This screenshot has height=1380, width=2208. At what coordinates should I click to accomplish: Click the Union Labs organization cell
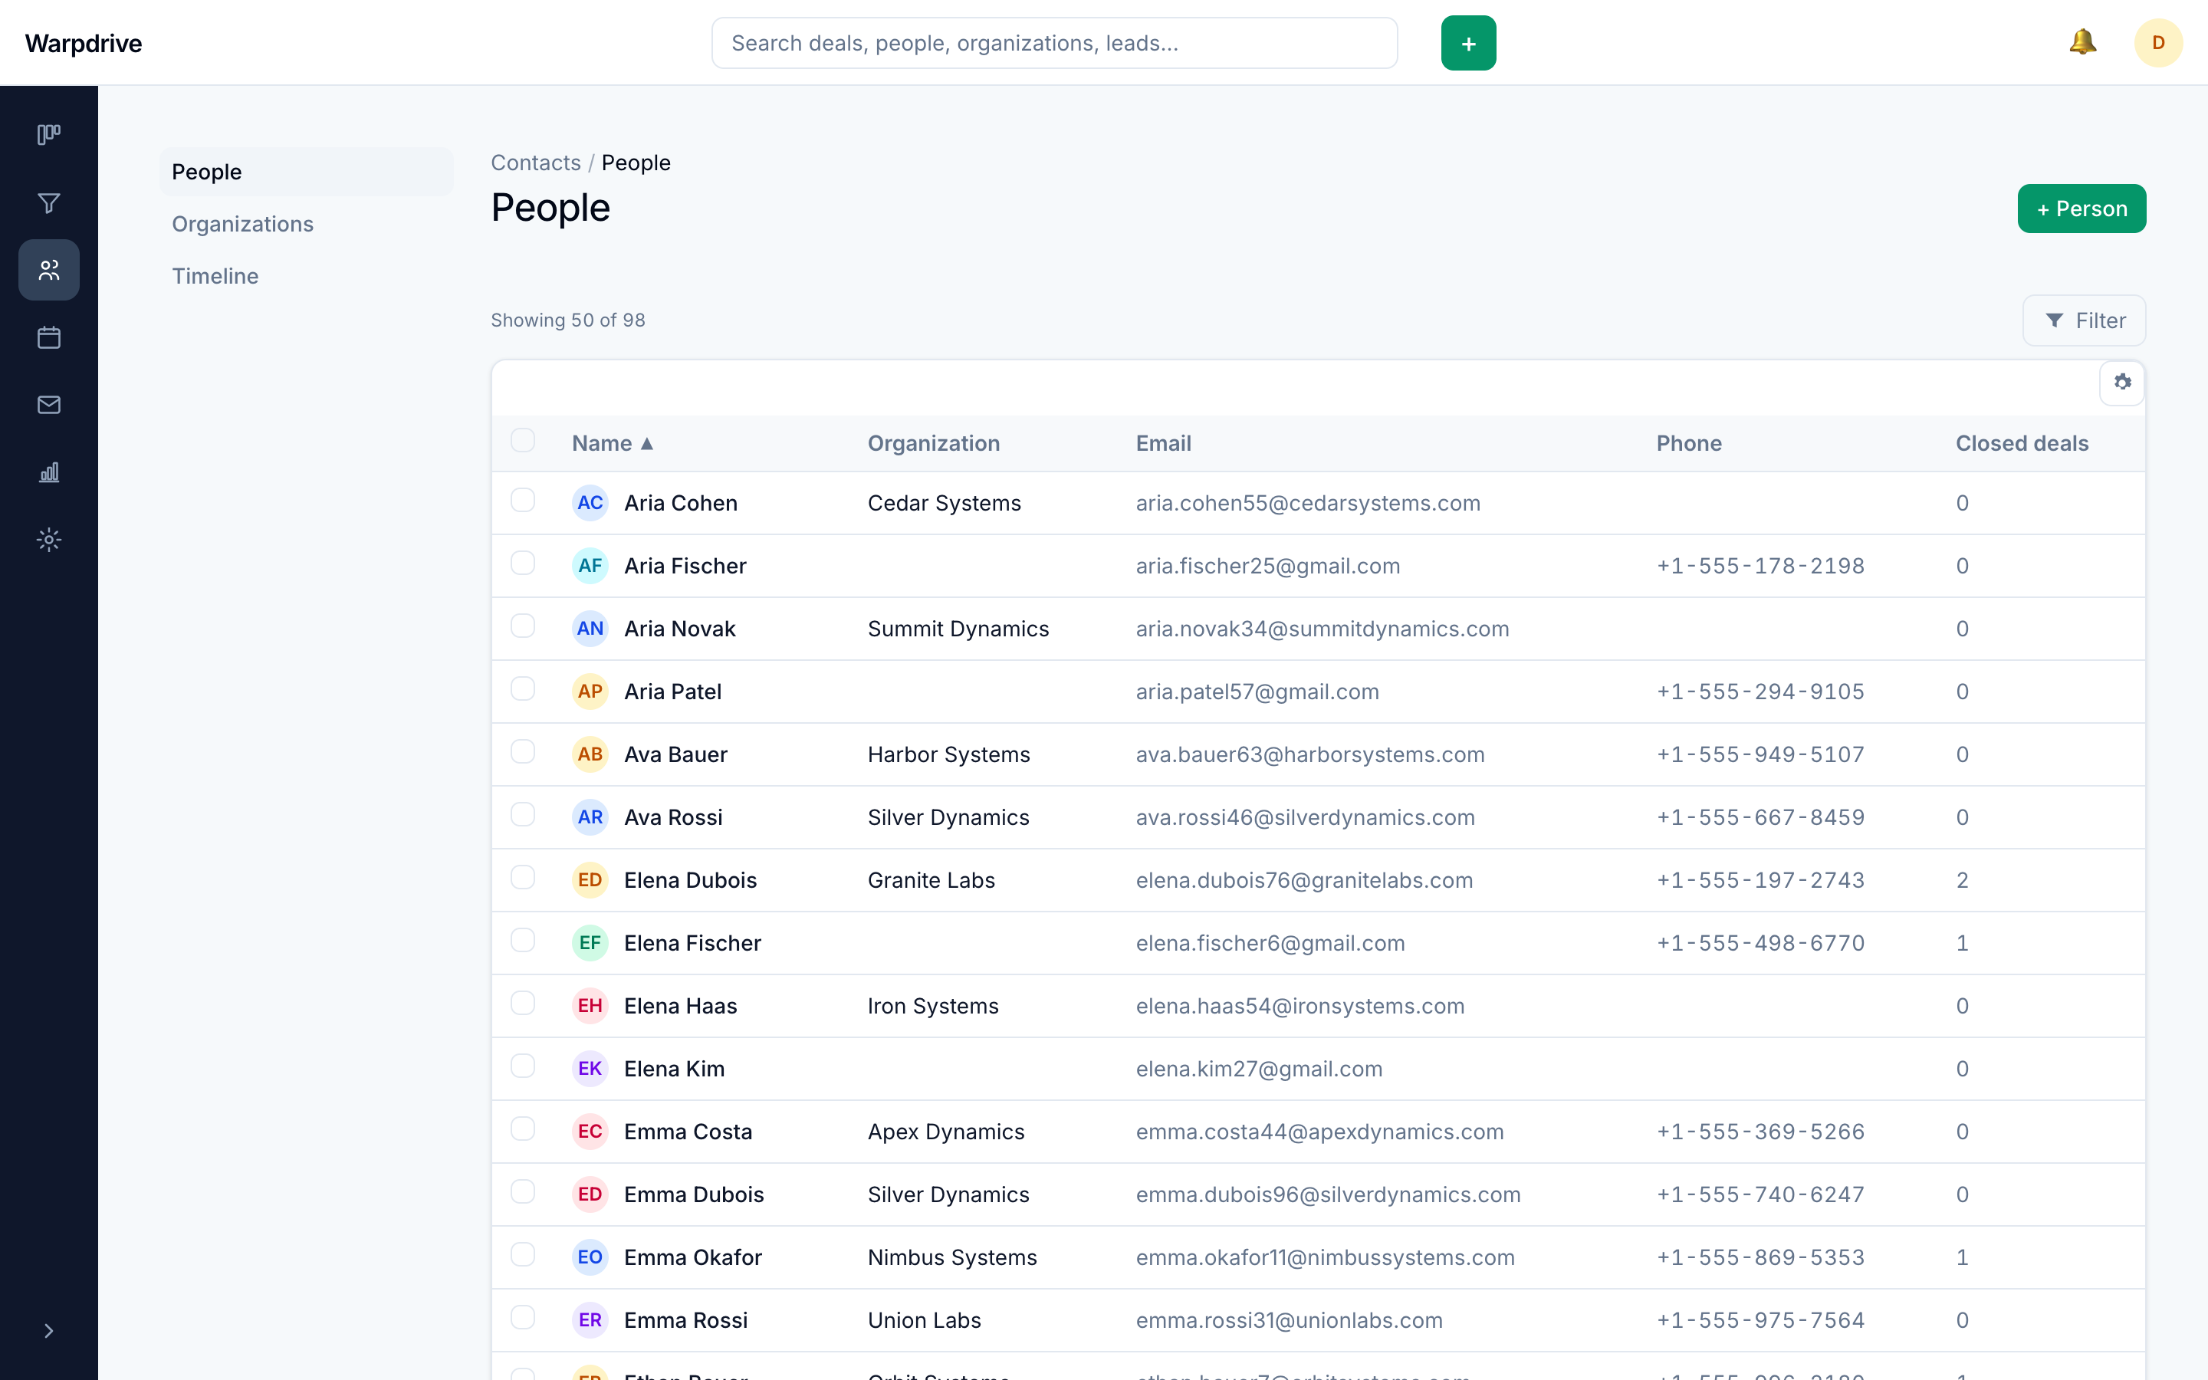pos(925,1321)
